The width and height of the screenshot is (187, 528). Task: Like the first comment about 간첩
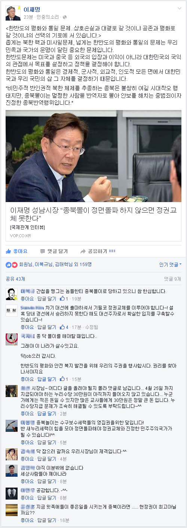pos(27,299)
